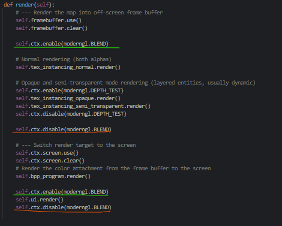
Task: Click the line 'self.tex_instancing_semi_transparent.render()'
Action: pyautogui.click(x=83, y=106)
